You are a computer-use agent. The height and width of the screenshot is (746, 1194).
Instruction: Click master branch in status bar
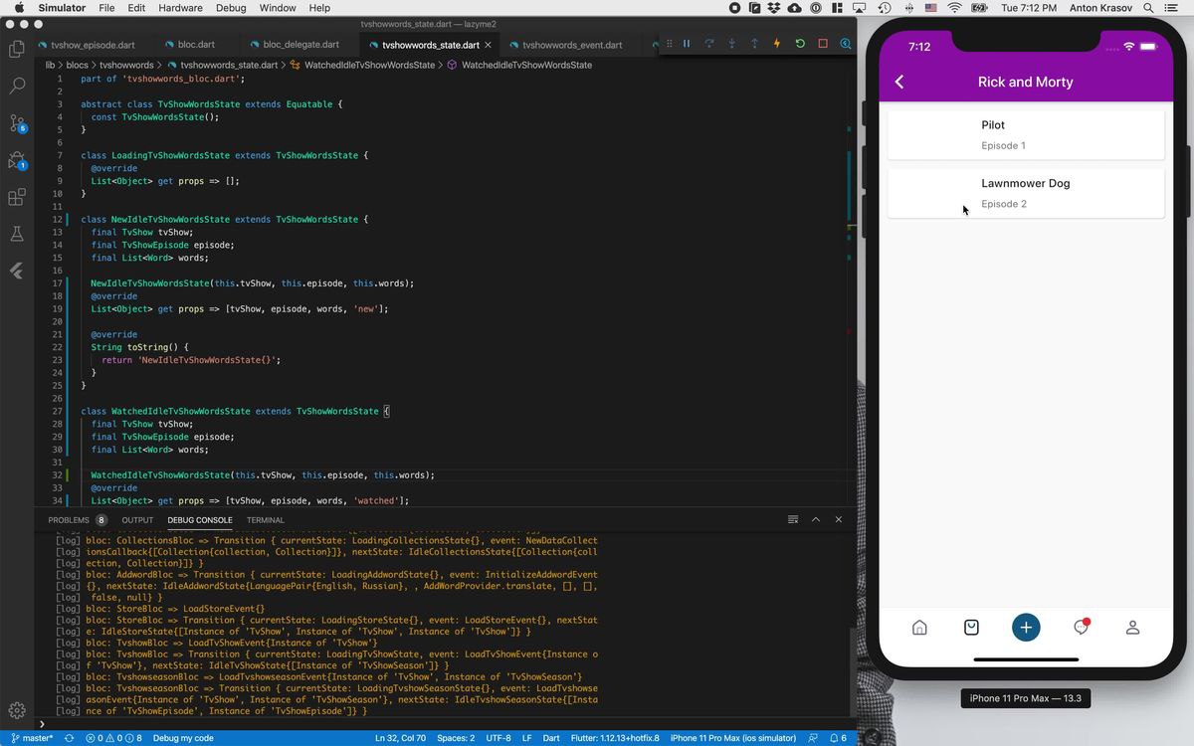[32, 738]
